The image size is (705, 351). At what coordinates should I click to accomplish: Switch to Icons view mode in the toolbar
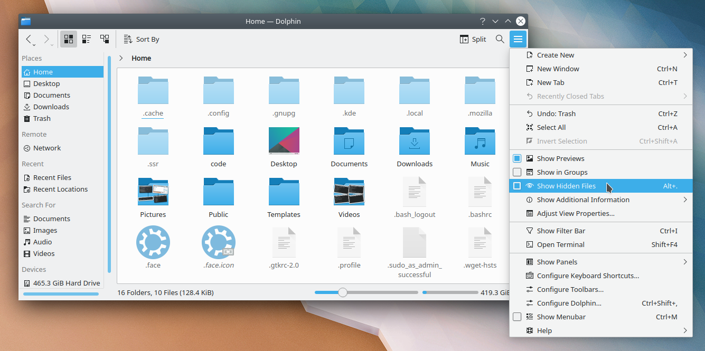69,39
